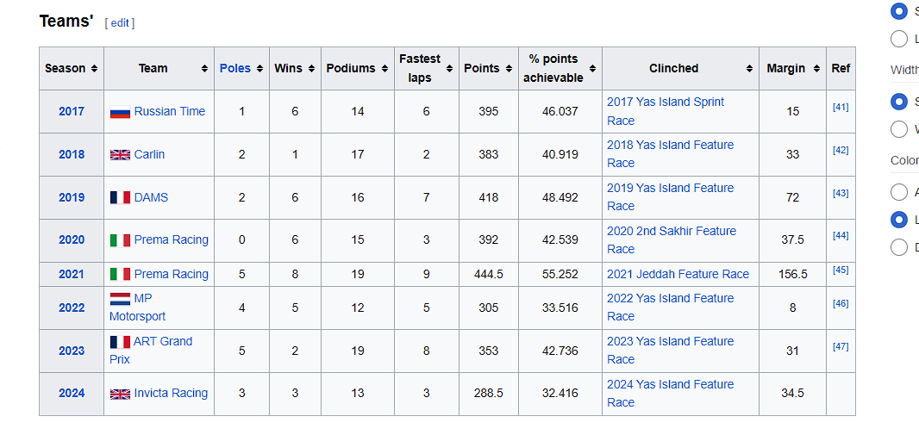This screenshot has height=435, width=919.
Task: Click the 156.5 margin cell
Action: (x=792, y=274)
